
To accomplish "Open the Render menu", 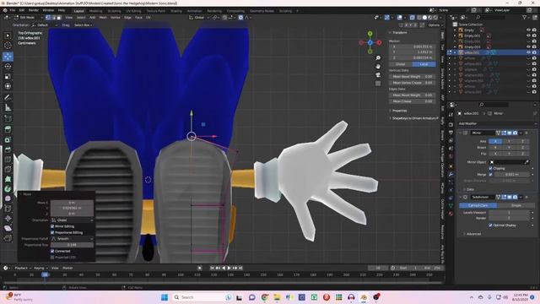I will (x=34, y=10).
